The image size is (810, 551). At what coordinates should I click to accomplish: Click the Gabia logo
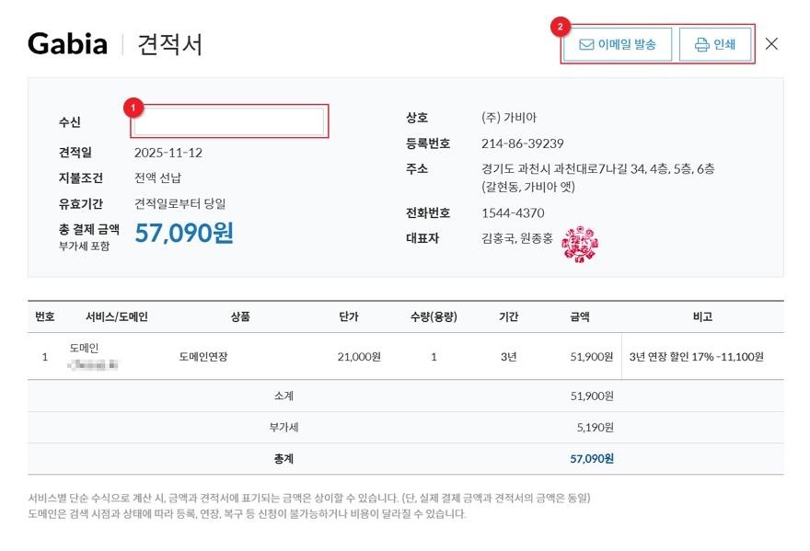(x=67, y=44)
